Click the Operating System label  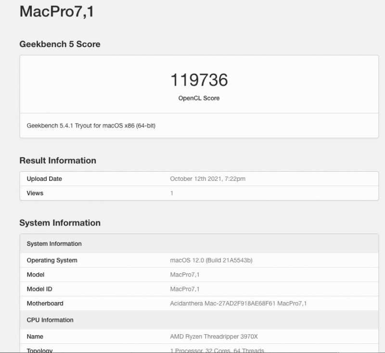pos(52,260)
